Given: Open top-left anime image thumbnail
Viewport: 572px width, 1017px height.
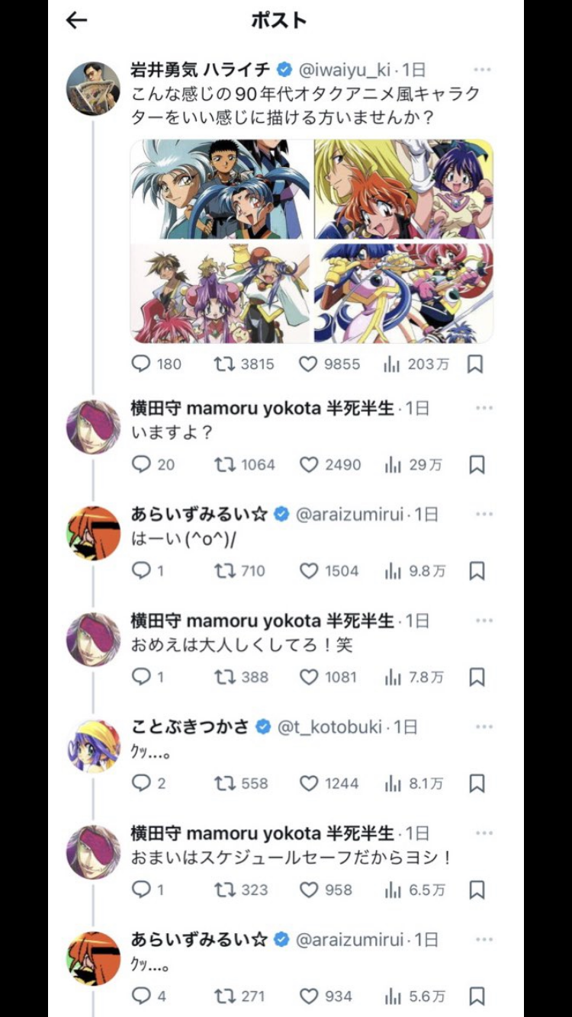Looking at the screenshot, I should pyautogui.click(x=220, y=188).
